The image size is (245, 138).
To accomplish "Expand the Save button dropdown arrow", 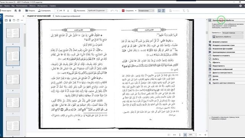I will (x=136, y=11).
